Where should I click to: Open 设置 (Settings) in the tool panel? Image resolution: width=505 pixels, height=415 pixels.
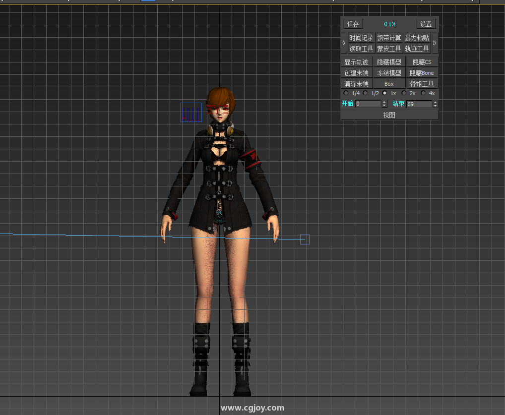[426, 24]
